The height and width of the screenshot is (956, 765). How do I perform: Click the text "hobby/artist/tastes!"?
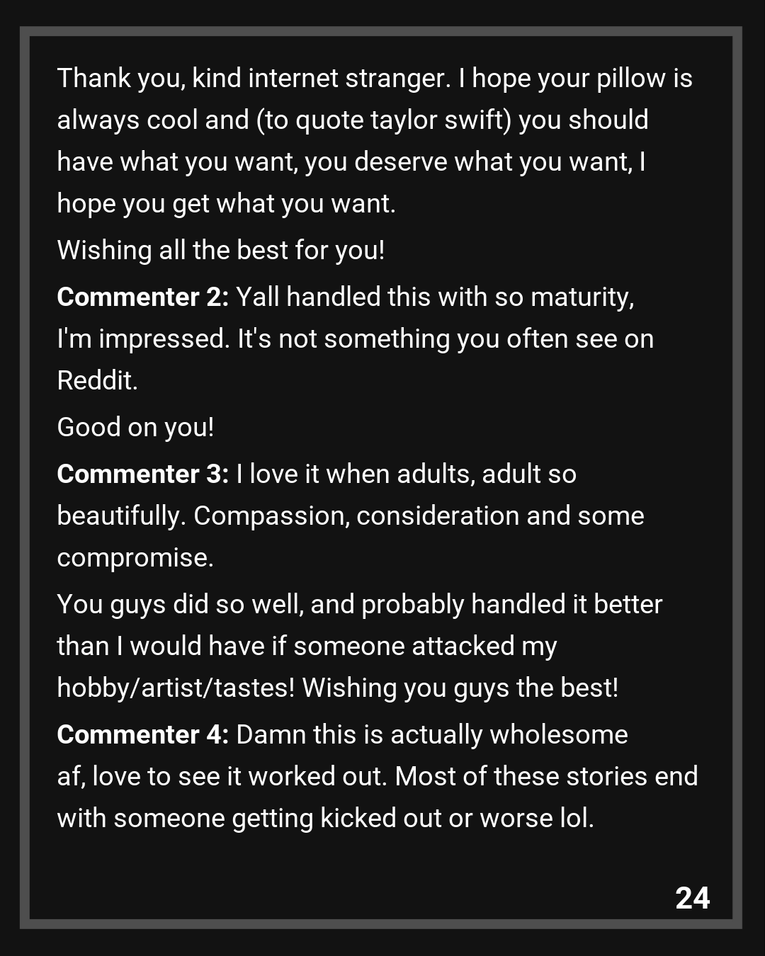tap(176, 688)
